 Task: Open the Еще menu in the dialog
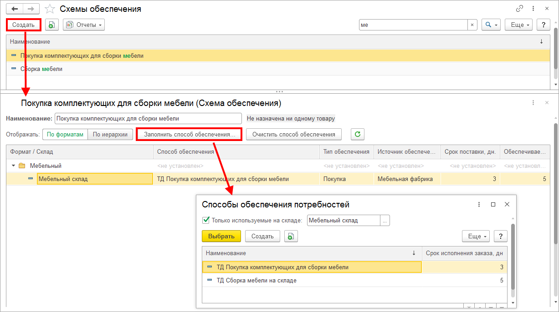pyautogui.click(x=476, y=236)
